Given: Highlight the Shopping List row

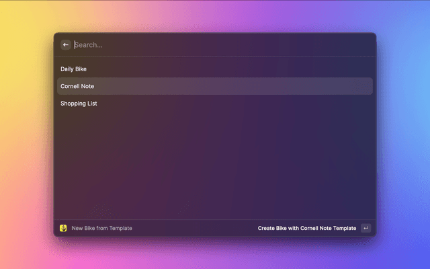Looking at the screenshot, I should pos(215,104).
